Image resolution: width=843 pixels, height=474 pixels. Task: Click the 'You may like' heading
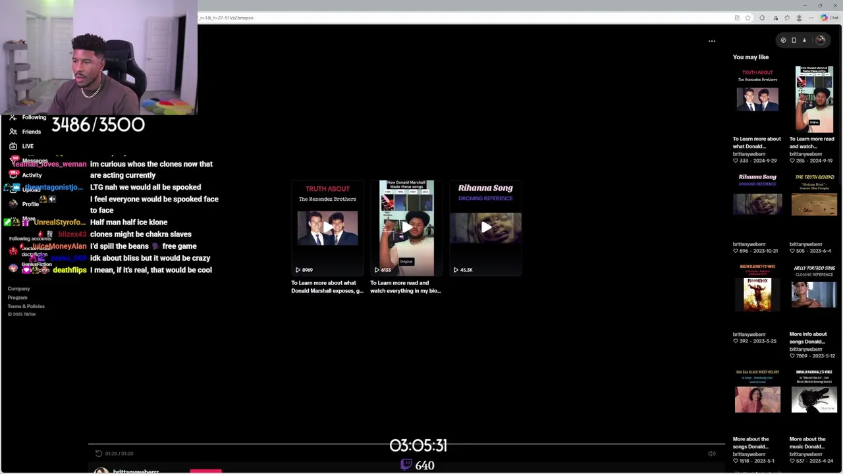751,57
